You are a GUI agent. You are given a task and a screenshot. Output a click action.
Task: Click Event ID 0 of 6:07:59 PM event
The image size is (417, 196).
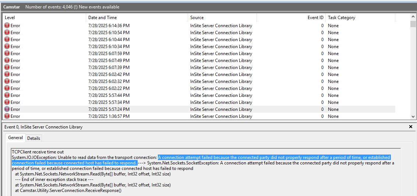pos(322,54)
